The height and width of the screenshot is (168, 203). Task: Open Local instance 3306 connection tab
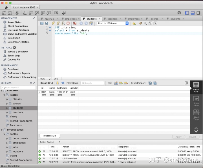tap(24, 7)
